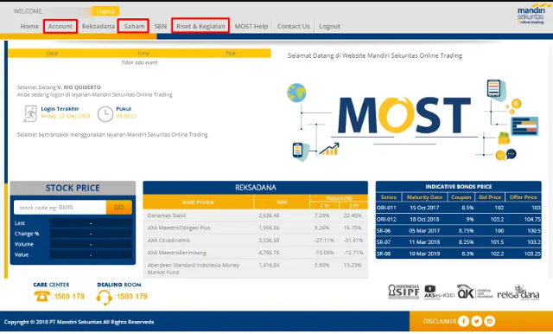Click the yellow Logout button
The width and height of the screenshot is (553, 334).
pyautogui.click(x=105, y=11)
